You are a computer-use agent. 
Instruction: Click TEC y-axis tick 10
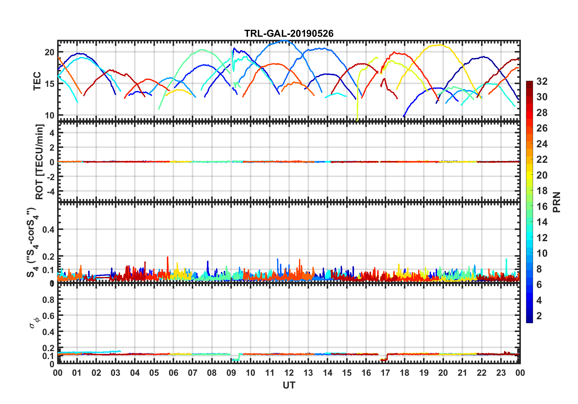click(50, 115)
